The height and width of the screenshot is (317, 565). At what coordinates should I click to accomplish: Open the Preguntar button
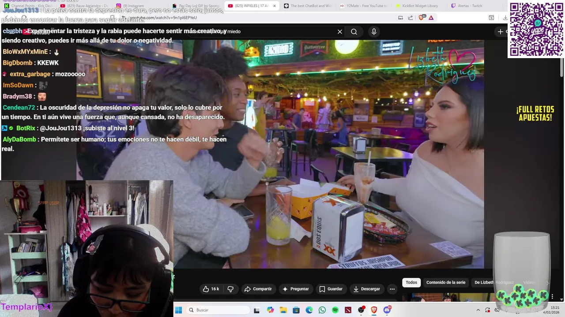(x=295, y=289)
